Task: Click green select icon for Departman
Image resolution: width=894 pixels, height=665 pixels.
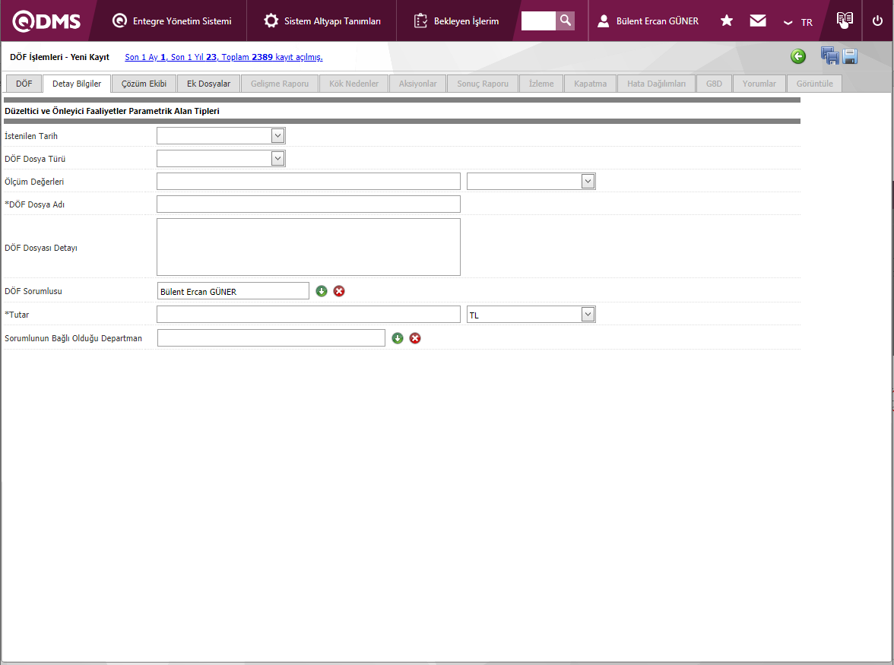Action: 398,338
